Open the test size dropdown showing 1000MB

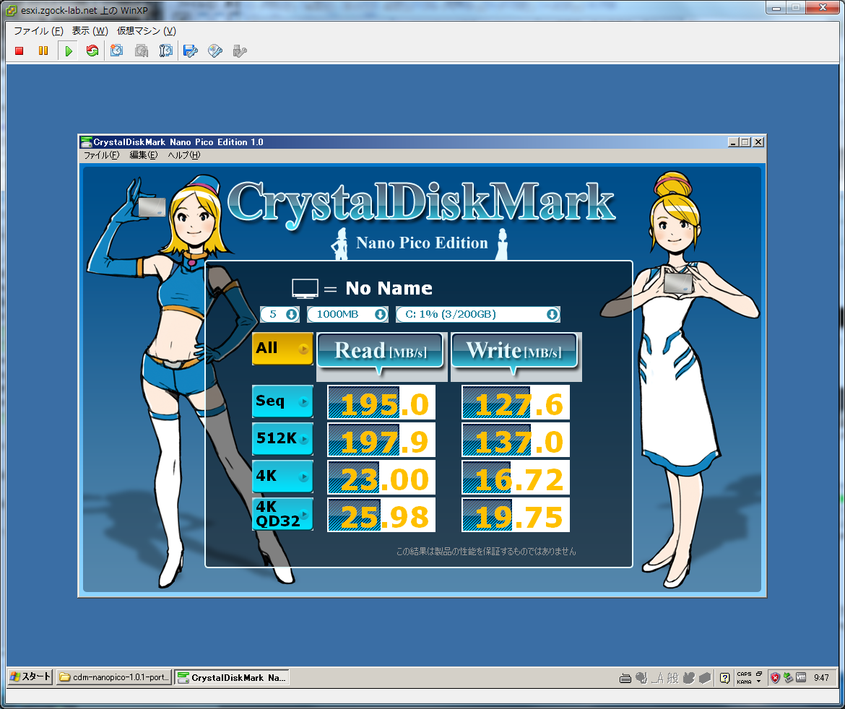pyautogui.click(x=347, y=314)
